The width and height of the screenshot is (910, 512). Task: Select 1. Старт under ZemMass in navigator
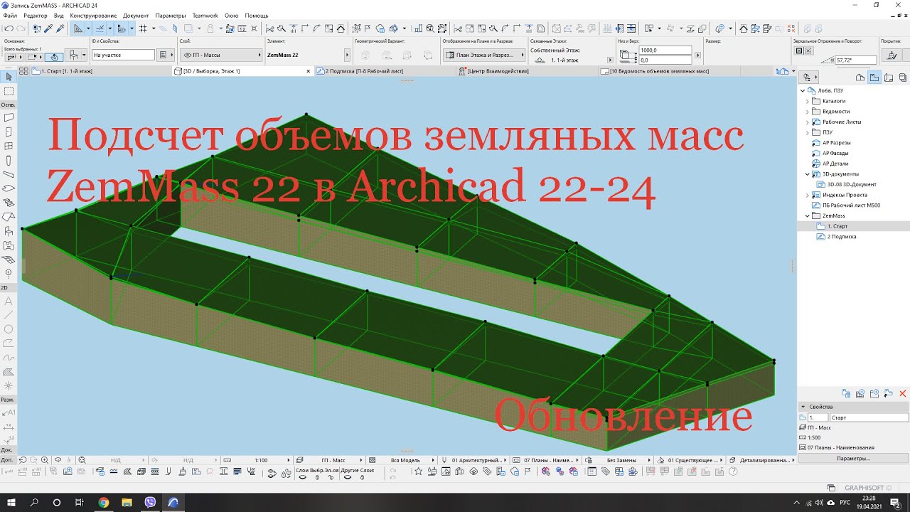tap(837, 226)
